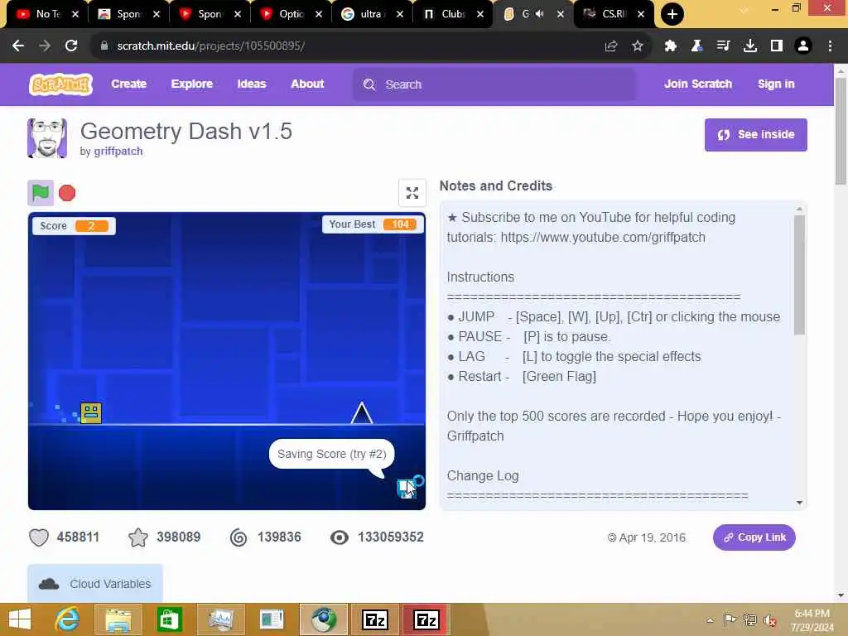Open the first 7z taskbar icon
This screenshot has width=848, height=636.
coord(375,619)
